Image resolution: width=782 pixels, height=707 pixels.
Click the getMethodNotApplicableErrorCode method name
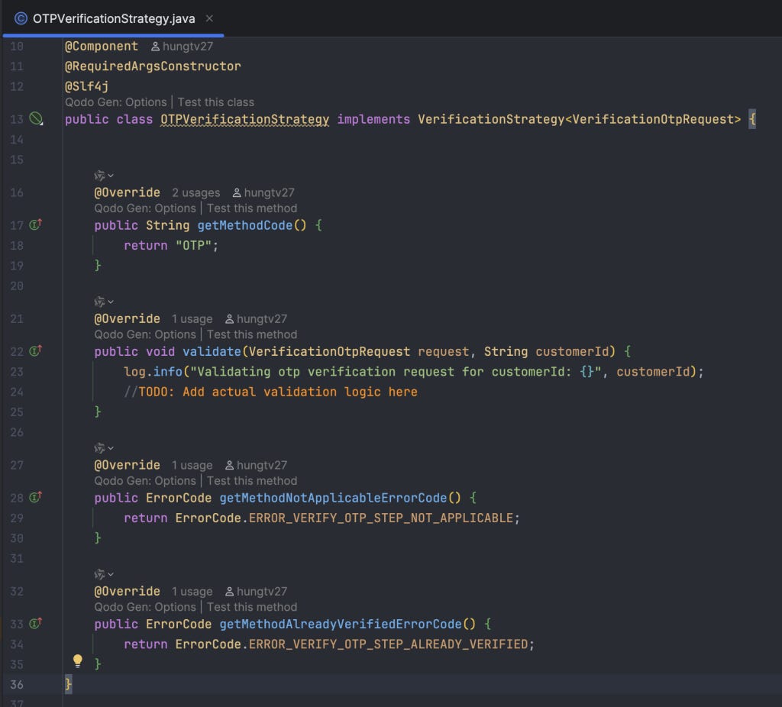click(x=333, y=498)
